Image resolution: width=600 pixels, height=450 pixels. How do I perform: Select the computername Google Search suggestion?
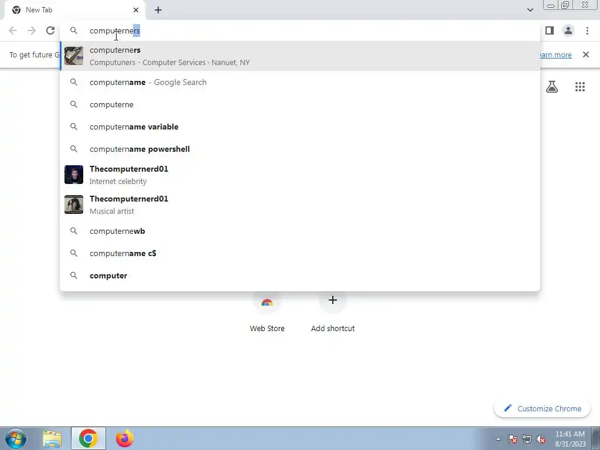(x=300, y=82)
